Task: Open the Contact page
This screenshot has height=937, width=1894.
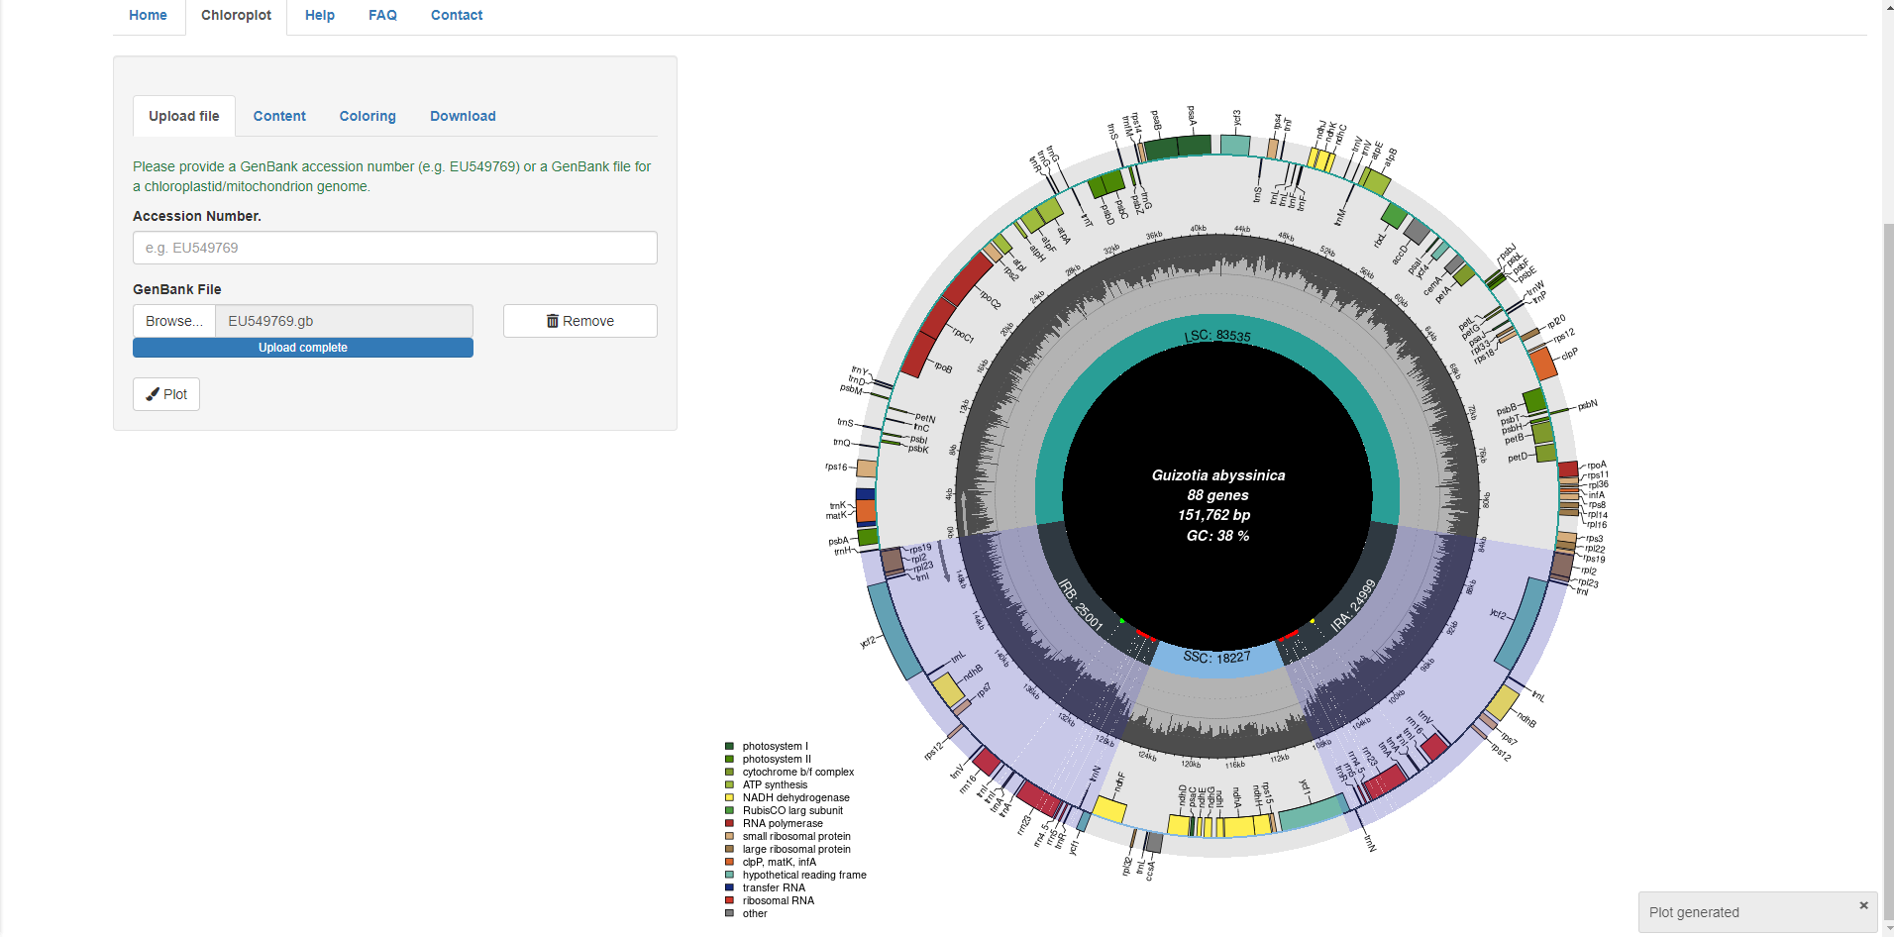Action: [456, 15]
